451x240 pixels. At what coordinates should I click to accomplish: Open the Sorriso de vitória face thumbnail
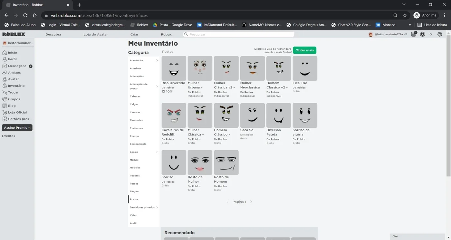(x=305, y=115)
